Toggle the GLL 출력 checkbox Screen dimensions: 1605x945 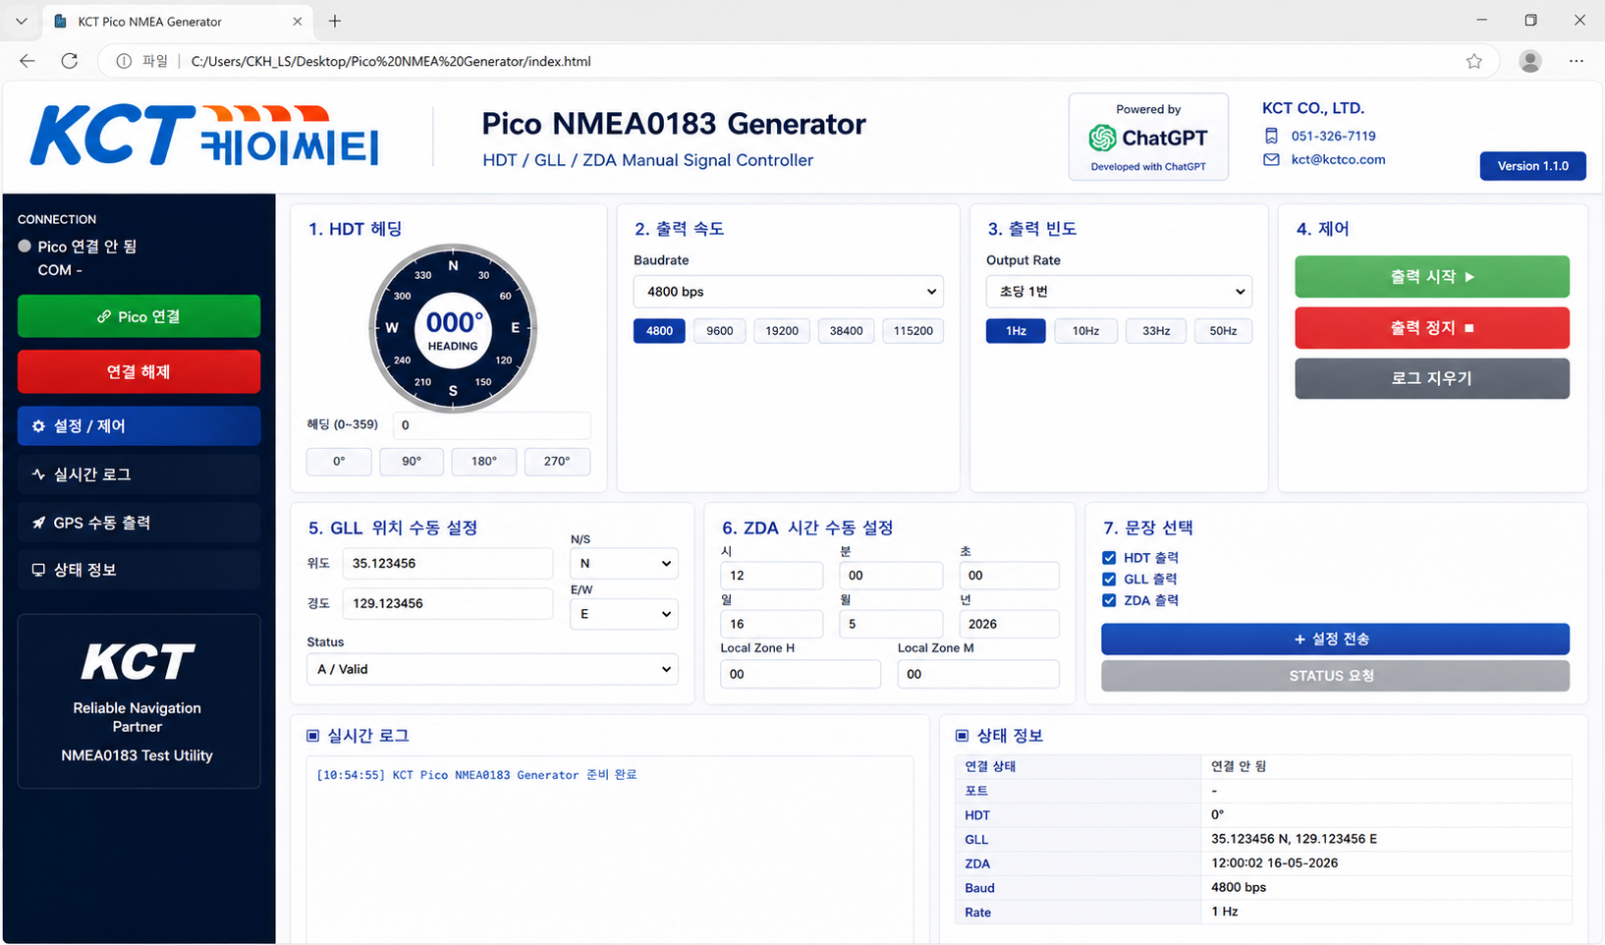tap(1109, 580)
